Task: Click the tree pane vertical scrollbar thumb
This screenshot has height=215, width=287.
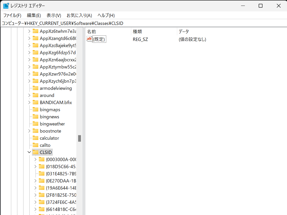Action: 79,138
